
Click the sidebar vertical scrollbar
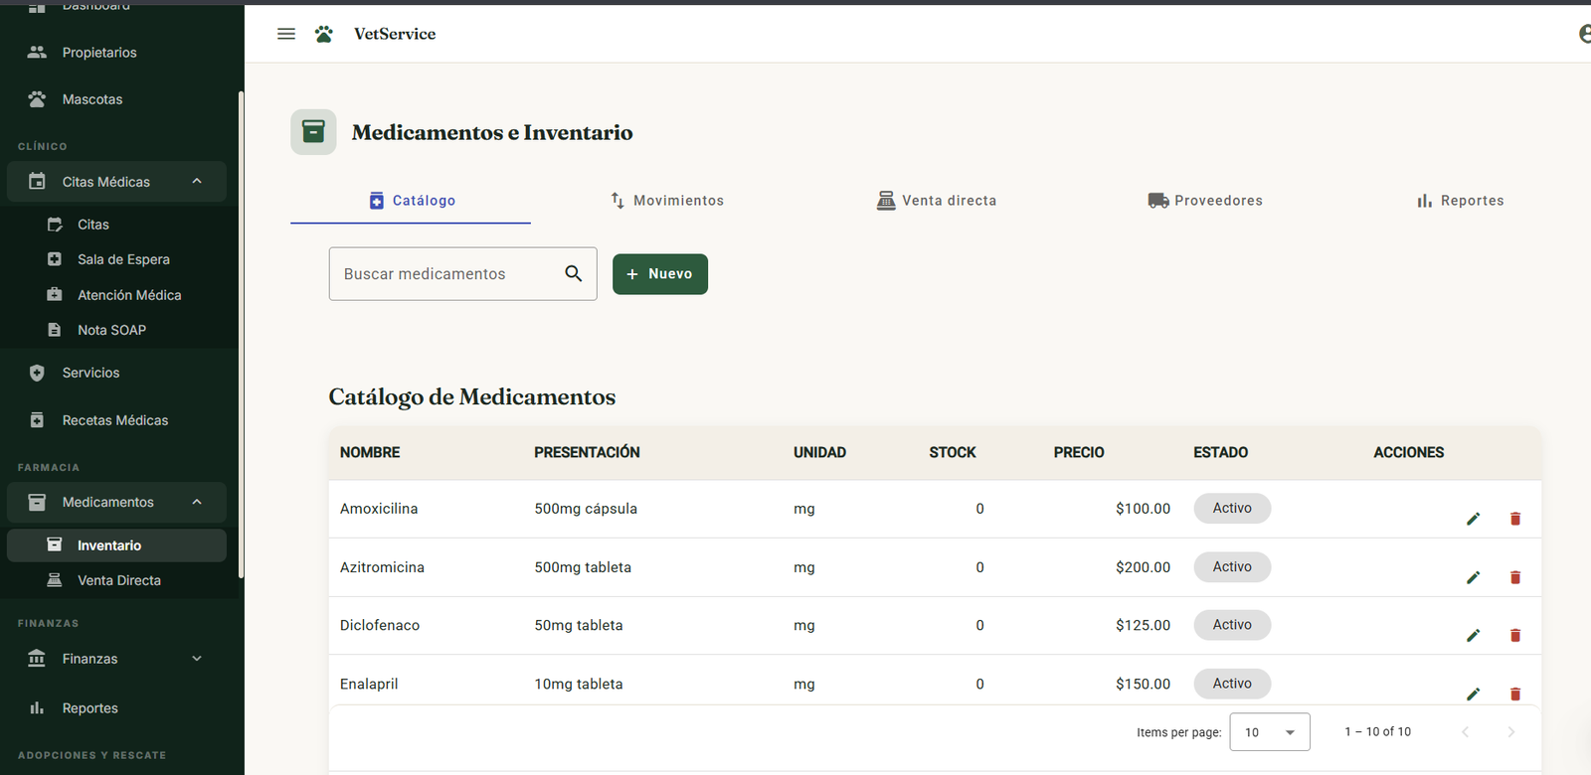pyautogui.click(x=241, y=334)
